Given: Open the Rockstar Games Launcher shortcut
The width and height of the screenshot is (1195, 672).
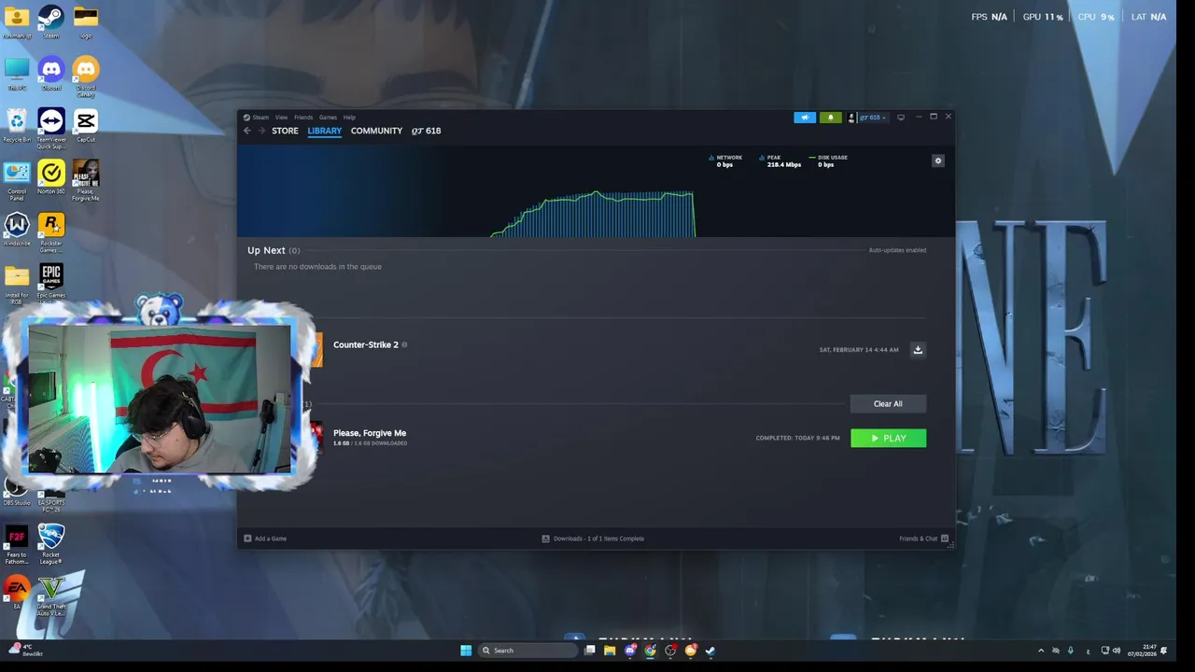Looking at the screenshot, I should (x=51, y=233).
